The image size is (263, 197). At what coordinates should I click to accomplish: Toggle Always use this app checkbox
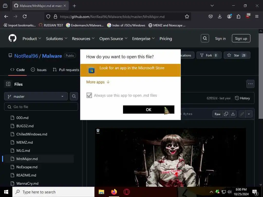click(x=89, y=95)
